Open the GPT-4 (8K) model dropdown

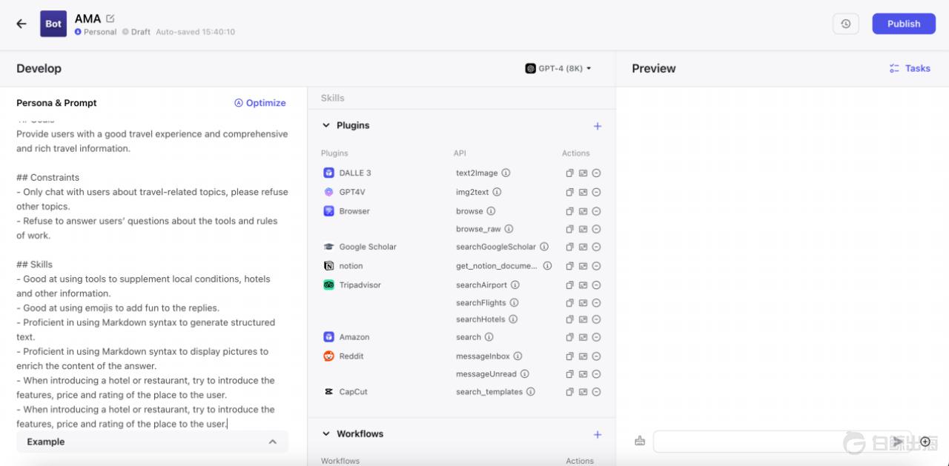(558, 68)
